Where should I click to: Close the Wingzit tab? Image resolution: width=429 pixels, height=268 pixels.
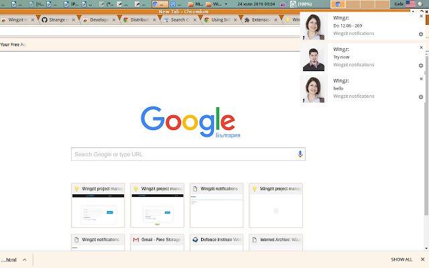33,20
